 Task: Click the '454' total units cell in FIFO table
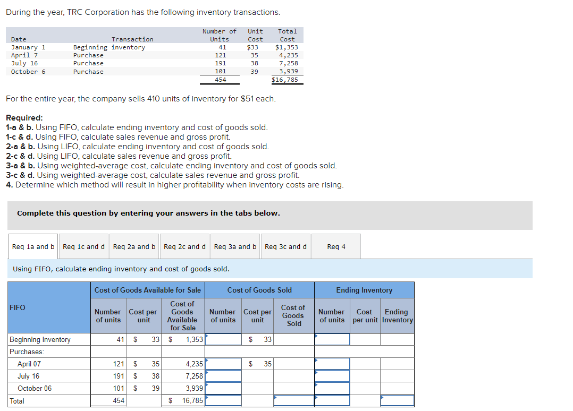point(108,401)
